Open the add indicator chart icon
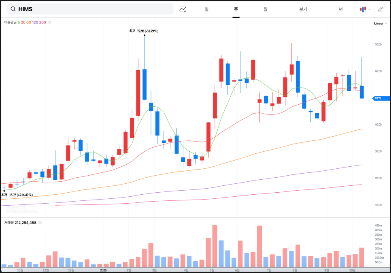 [183, 9]
